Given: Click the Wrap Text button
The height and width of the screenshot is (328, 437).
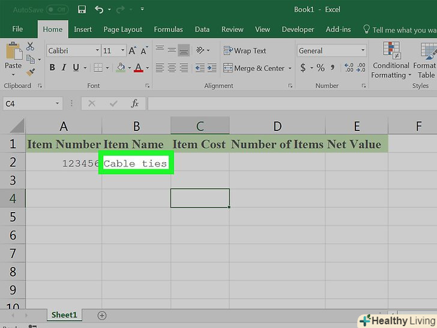Looking at the screenshot, I should click(x=245, y=51).
